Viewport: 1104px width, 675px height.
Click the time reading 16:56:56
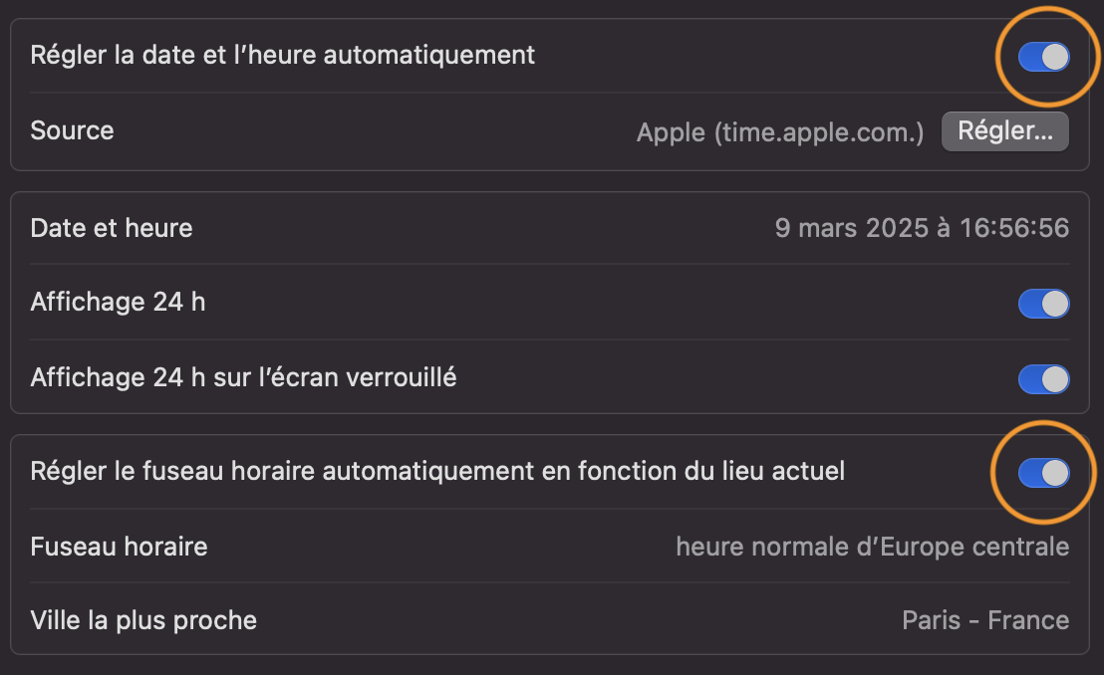pyautogui.click(x=1014, y=229)
